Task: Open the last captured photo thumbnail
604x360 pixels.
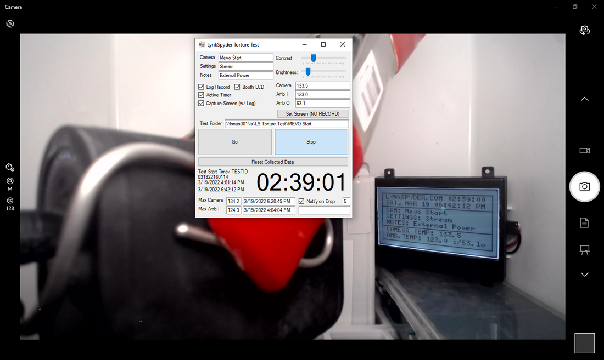Action: coord(584,343)
